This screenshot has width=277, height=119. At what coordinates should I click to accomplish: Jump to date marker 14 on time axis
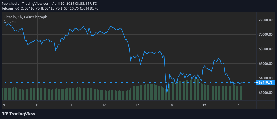171,105
